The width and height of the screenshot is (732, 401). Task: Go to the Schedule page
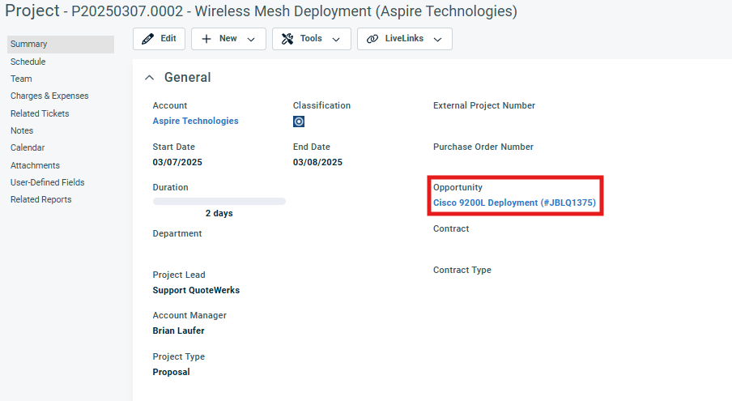[x=28, y=62]
